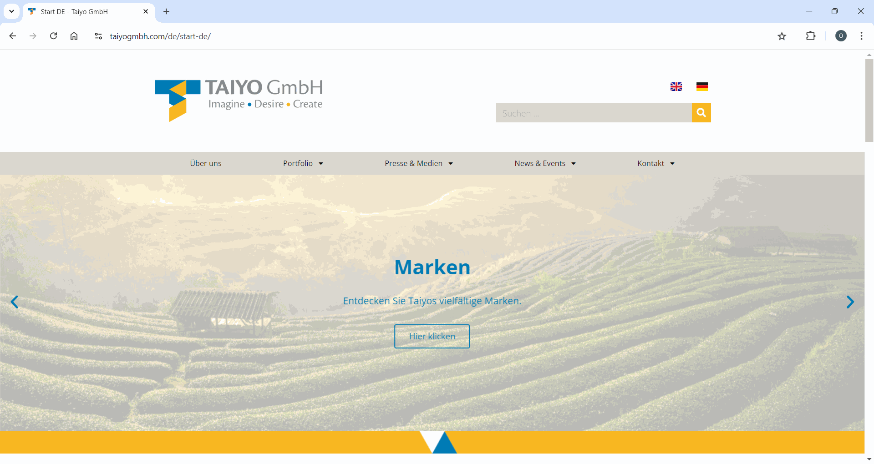Click the address bar URL
The image size is (874, 464).
click(160, 36)
